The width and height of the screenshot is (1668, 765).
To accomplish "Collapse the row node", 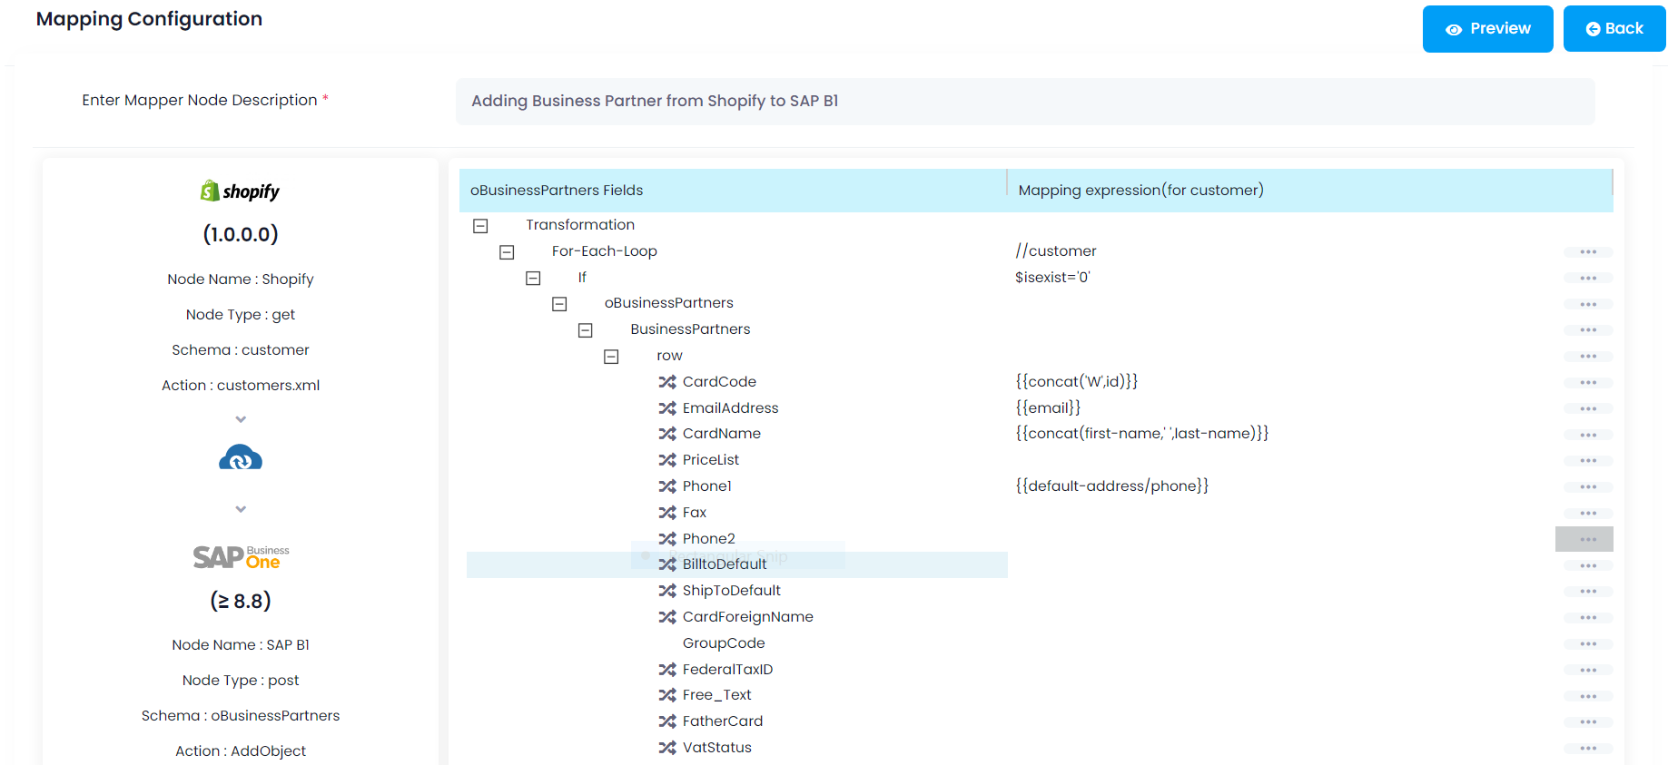I will click(611, 357).
